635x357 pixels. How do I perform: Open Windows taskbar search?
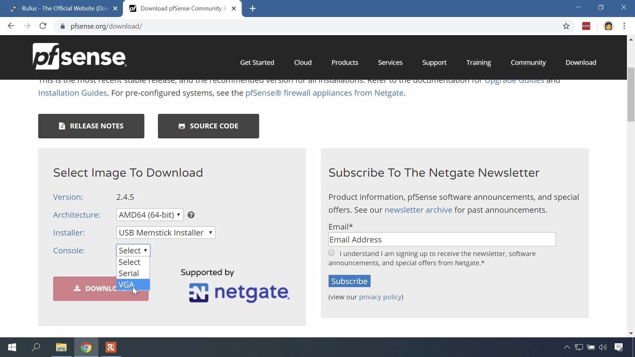point(36,347)
